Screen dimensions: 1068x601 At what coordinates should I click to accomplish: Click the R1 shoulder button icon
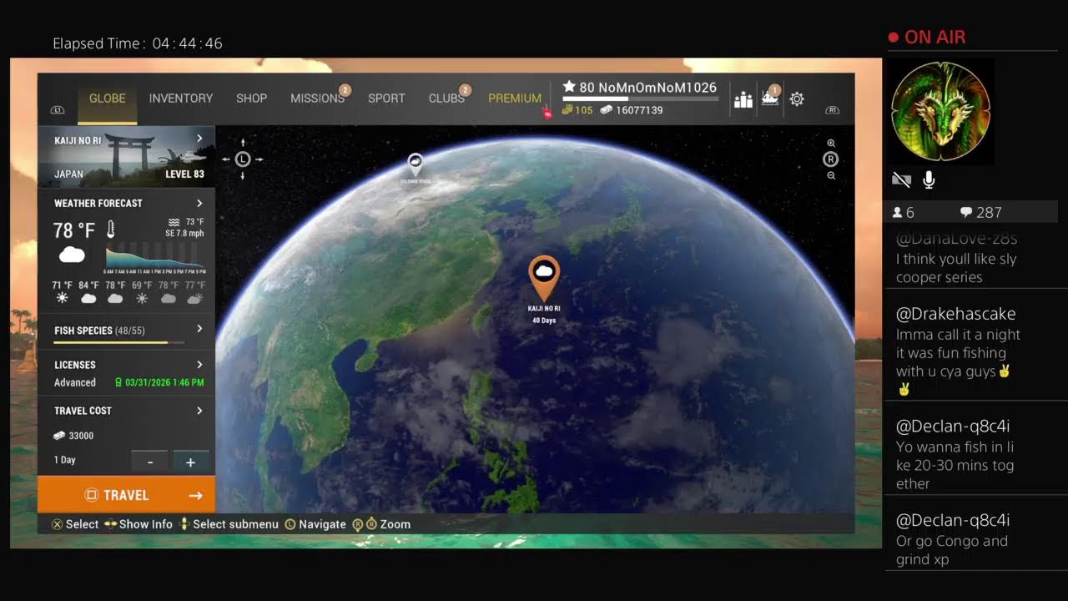[x=832, y=109]
